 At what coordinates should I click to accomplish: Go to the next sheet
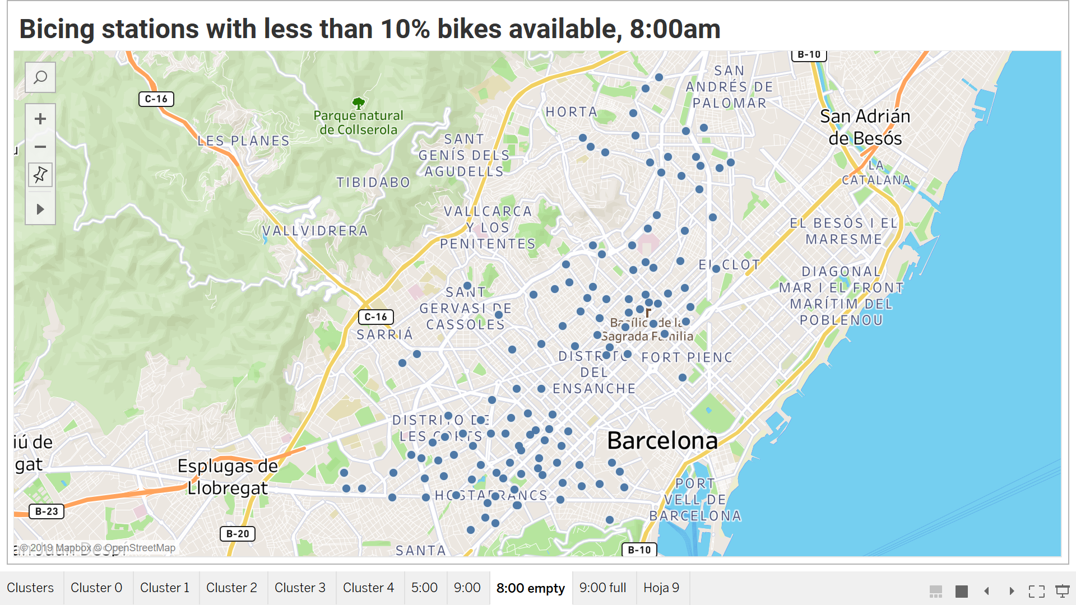pos(1012,591)
